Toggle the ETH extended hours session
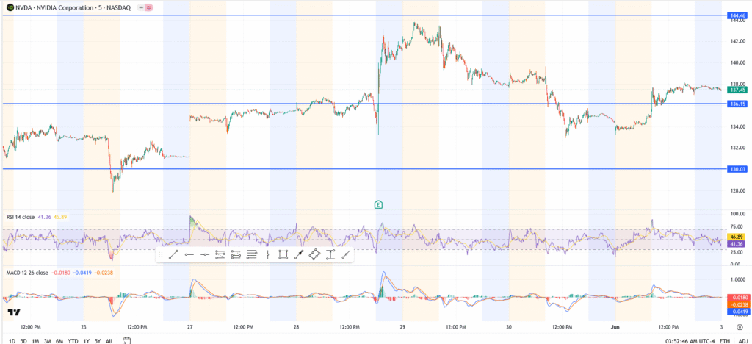The width and height of the screenshot is (752, 344). click(725, 340)
